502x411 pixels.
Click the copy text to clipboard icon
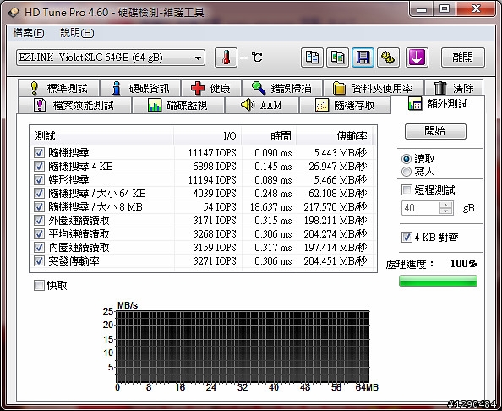pyautogui.click(x=312, y=58)
